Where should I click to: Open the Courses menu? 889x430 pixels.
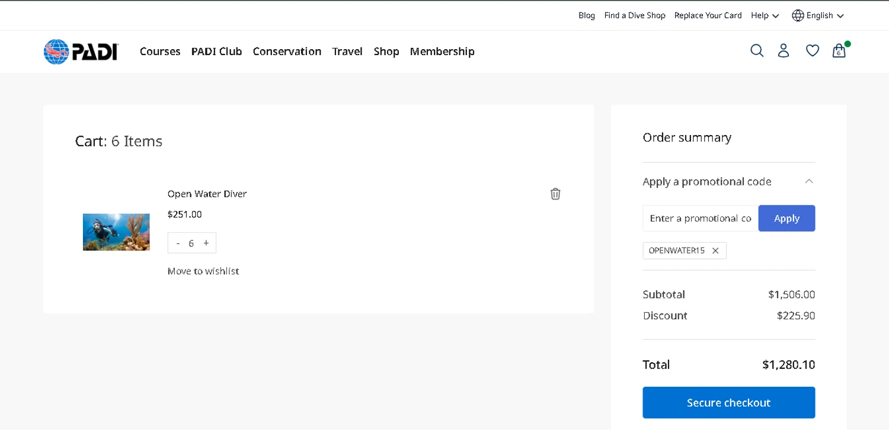[160, 52]
